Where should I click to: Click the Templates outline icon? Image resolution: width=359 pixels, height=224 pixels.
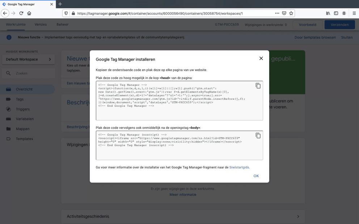tap(8, 139)
